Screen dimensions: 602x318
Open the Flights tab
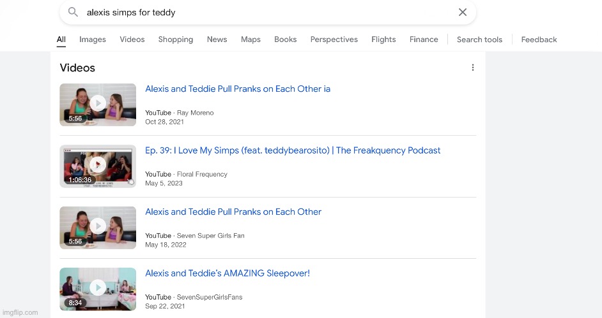click(383, 40)
